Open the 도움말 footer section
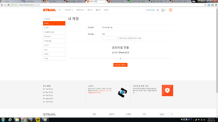 tap(128, 114)
